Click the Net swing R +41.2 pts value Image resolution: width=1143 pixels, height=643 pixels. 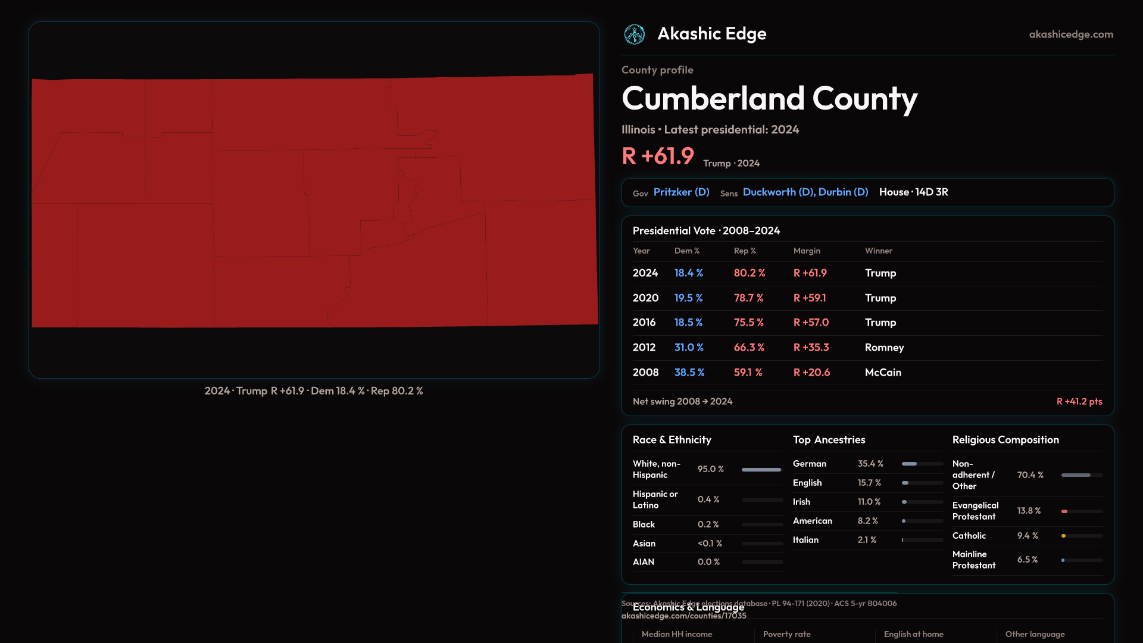tap(1079, 402)
